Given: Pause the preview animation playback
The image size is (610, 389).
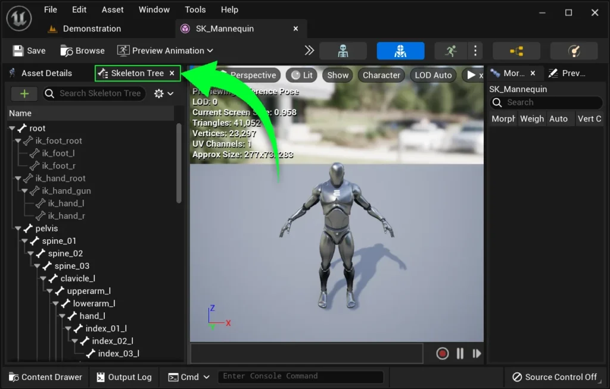Looking at the screenshot, I should pyautogui.click(x=460, y=353).
